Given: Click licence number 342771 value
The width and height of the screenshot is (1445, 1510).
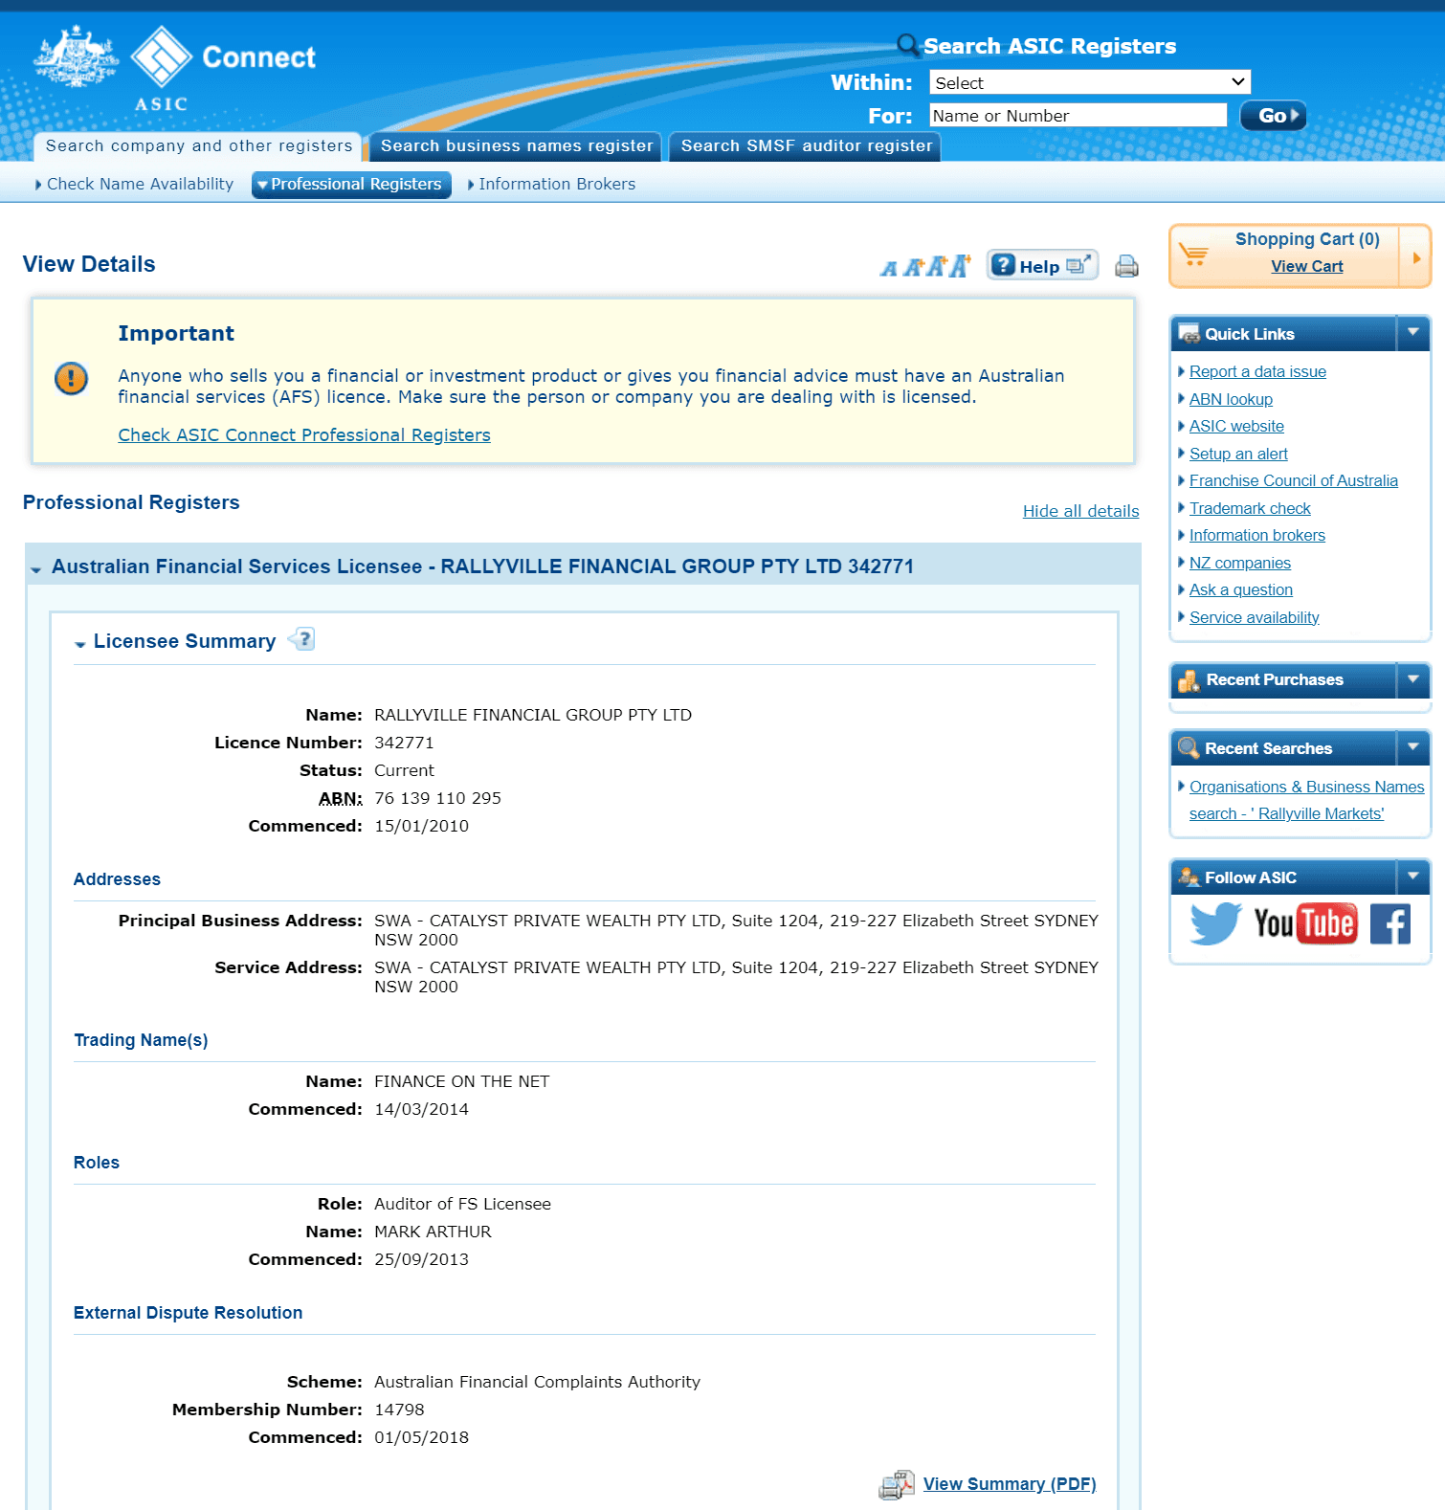Looking at the screenshot, I should click(x=404, y=743).
